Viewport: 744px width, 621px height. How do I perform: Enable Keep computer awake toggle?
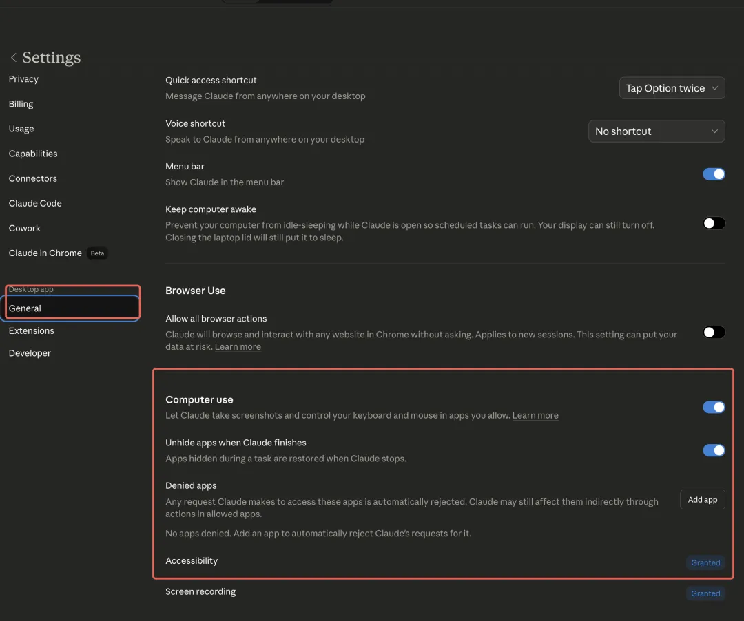point(714,223)
